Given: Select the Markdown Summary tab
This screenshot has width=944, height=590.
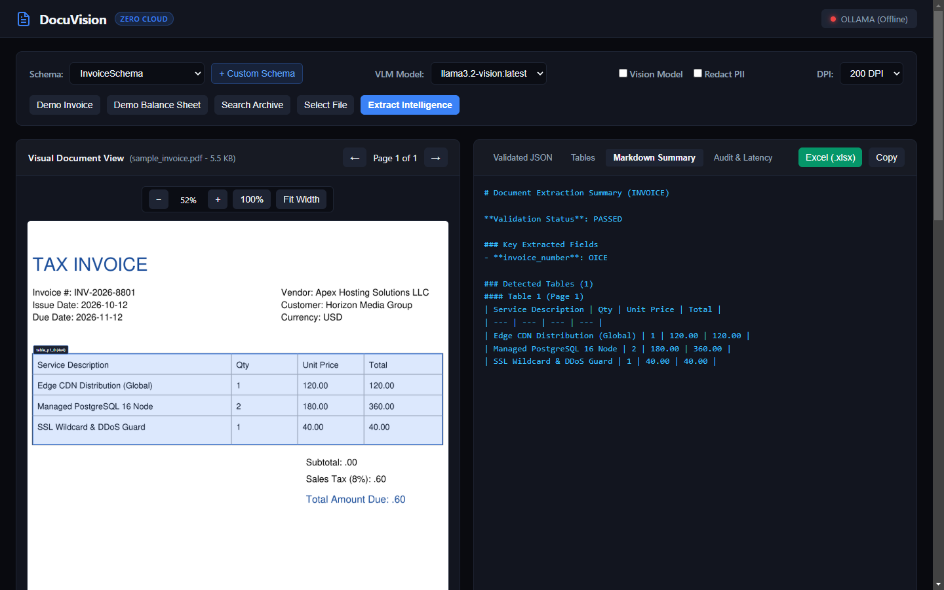Looking at the screenshot, I should pyautogui.click(x=654, y=157).
